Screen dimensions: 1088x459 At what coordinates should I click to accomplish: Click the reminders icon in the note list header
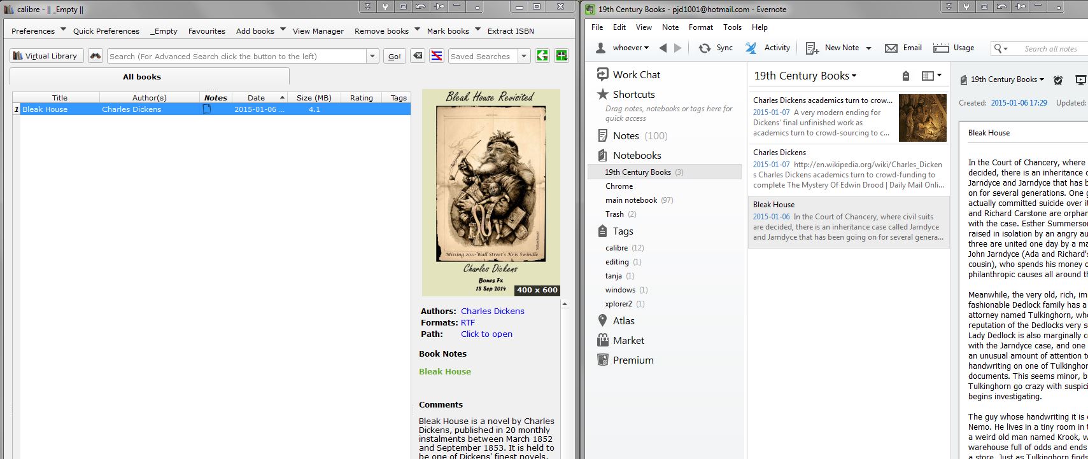click(906, 76)
